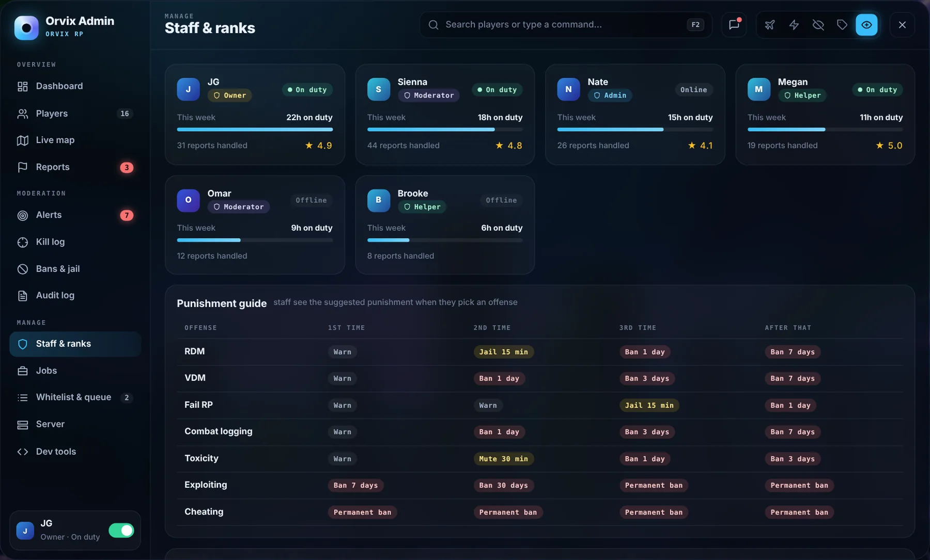Open Omar's Moderator rank badge
The height and width of the screenshot is (560, 930).
click(239, 207)
